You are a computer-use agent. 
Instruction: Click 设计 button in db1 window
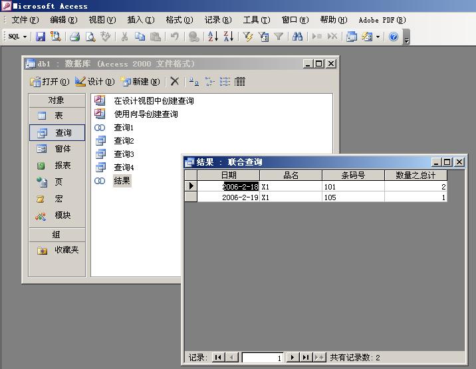pyautogui.click(x=95, y=82)
